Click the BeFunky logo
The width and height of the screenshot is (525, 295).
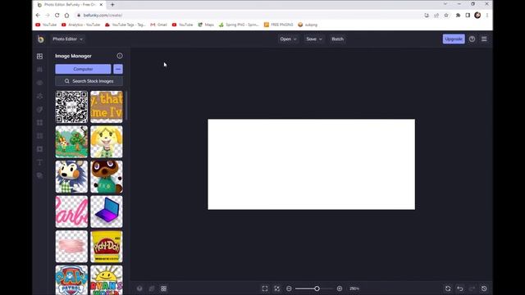coord(40,39)
